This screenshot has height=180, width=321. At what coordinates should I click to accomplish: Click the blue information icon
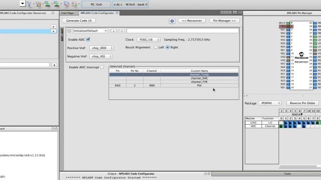[x=172, y=21]
